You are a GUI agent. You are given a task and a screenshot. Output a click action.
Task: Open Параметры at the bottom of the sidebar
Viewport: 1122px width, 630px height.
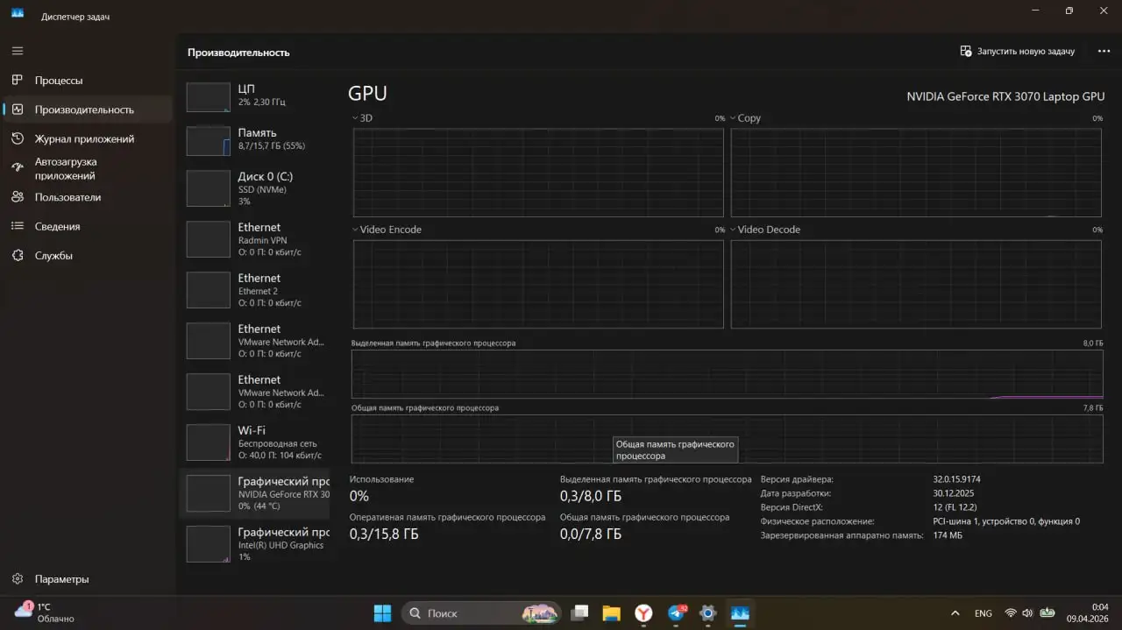pyautogui.click(x=60, y=578)
